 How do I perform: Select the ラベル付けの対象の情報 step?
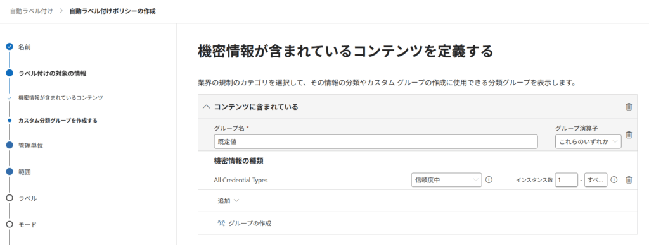53,73
